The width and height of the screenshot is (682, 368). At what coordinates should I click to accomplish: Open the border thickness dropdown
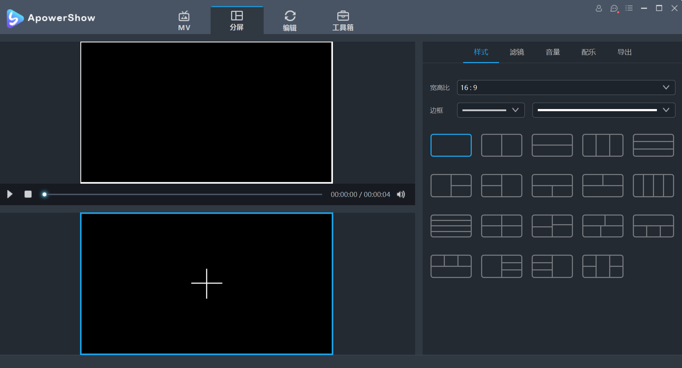point(491,110)
